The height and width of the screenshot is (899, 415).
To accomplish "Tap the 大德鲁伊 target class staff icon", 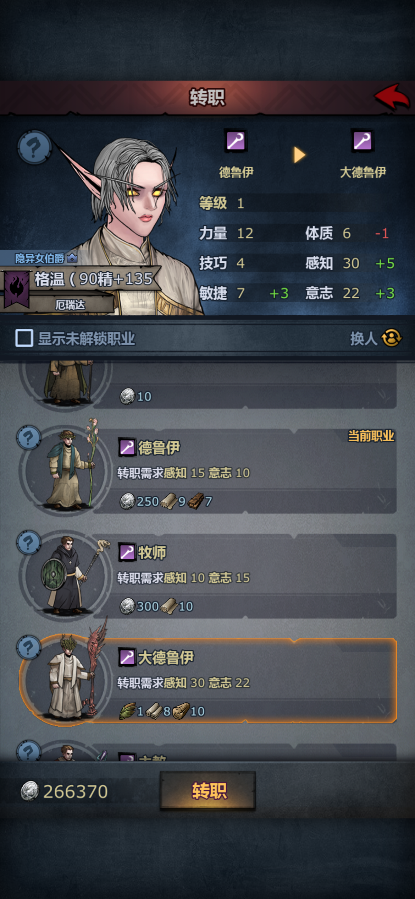I will [362, 141].
